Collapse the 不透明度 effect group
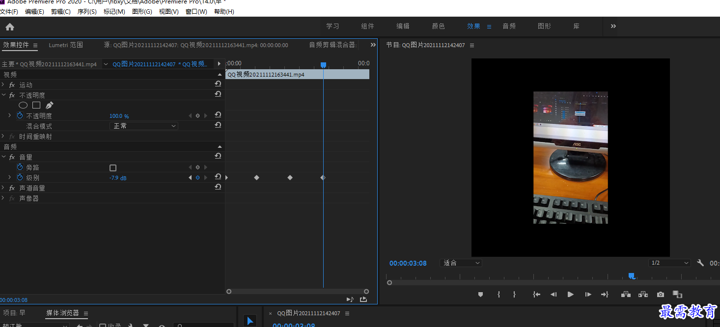This screenshot has width=720, height=327. [x=3, y=95]
